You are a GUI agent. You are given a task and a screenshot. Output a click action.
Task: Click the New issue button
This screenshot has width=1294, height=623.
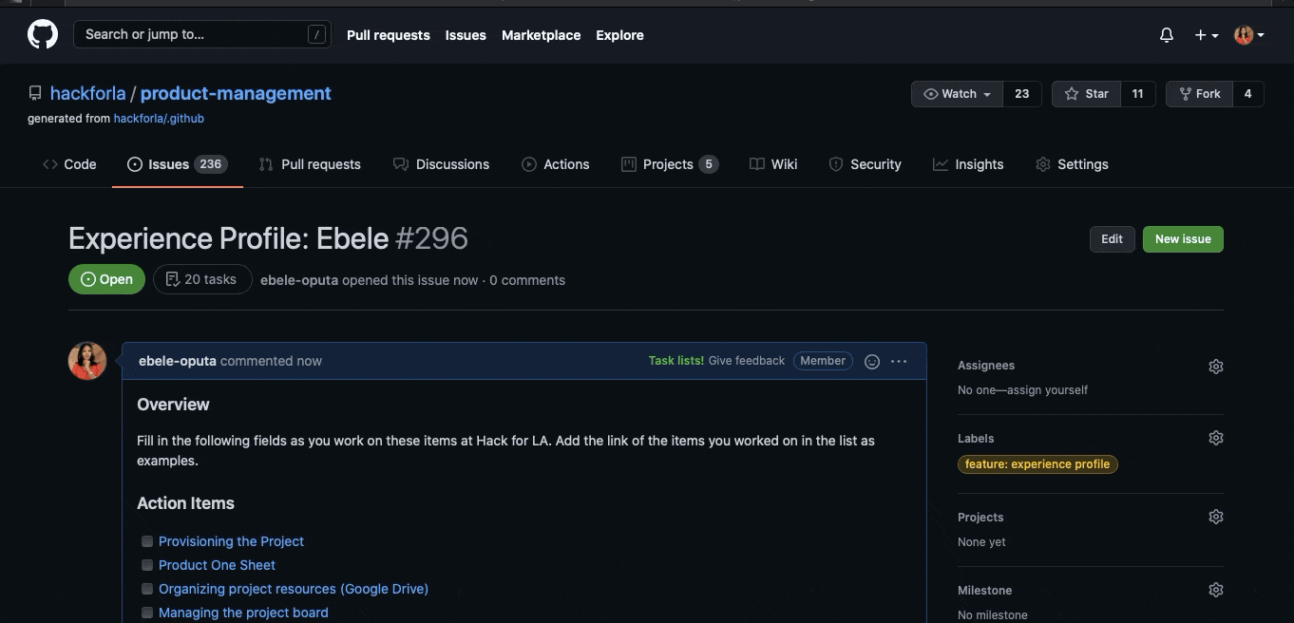click(x=1183, y=238)
